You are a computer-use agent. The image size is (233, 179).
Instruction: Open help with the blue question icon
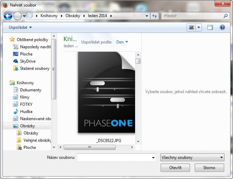[x=222, y=28]
